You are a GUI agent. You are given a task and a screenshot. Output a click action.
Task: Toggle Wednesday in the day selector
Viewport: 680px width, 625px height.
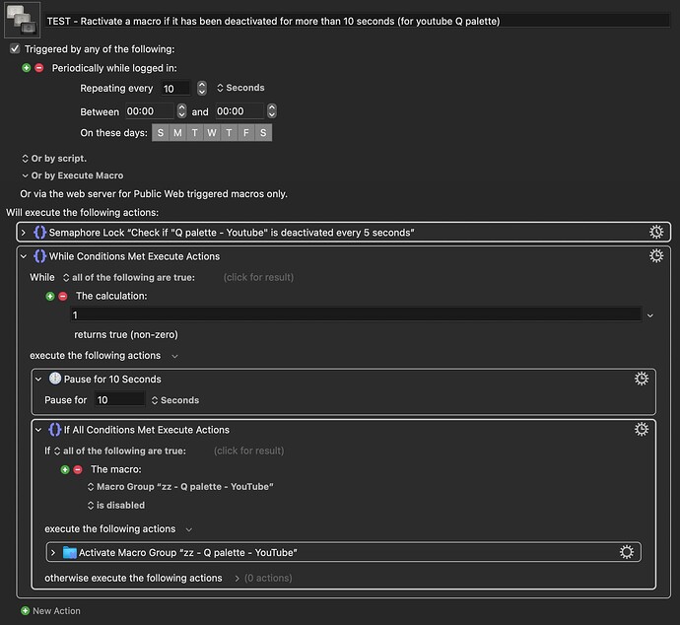pos(212,133)
